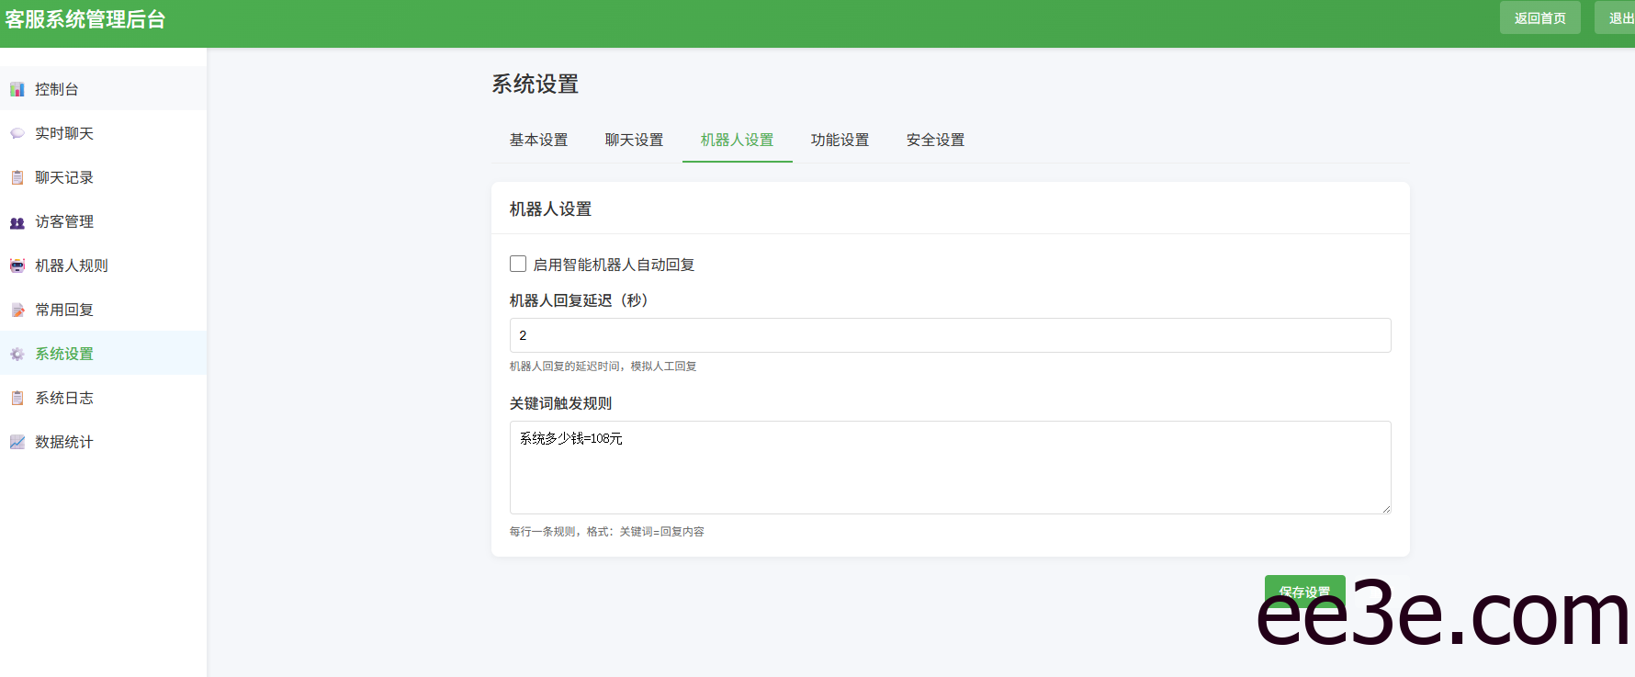Click the 退出 logout button

click(1618, 18)
